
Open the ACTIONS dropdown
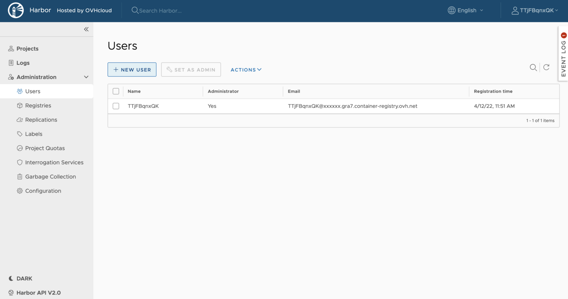coord(246,69)
